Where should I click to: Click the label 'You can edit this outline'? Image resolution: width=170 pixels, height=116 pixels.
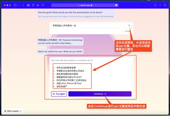pos(72,60)
